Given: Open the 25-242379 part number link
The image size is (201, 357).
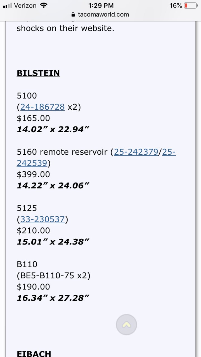Looking at the screenshot, I should [136, 152].
